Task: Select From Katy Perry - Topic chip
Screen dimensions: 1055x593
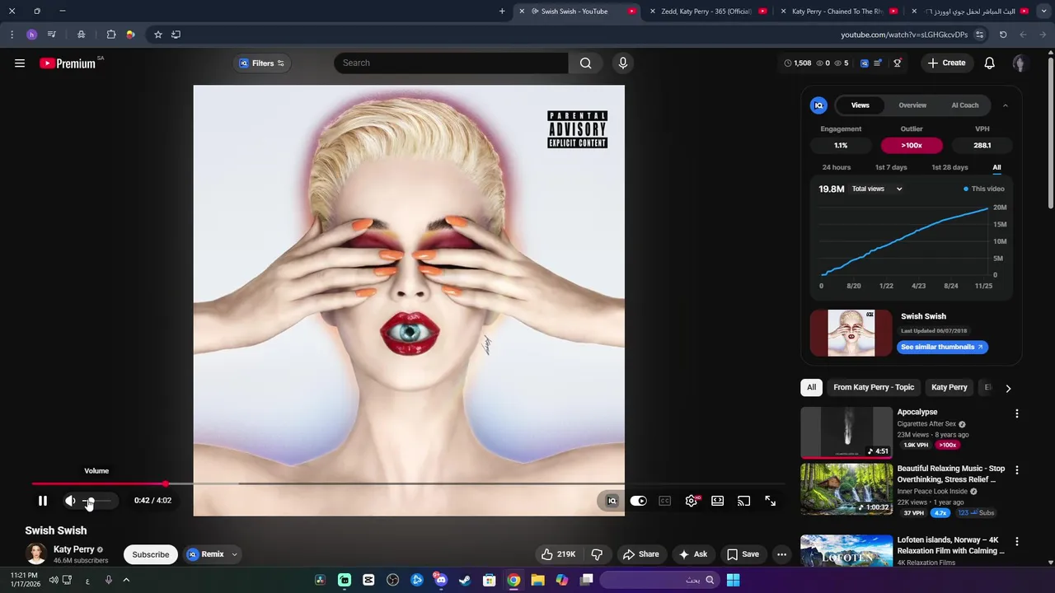Action: [874, 387]
